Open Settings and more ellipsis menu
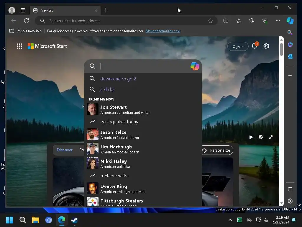 pos(278,21)
